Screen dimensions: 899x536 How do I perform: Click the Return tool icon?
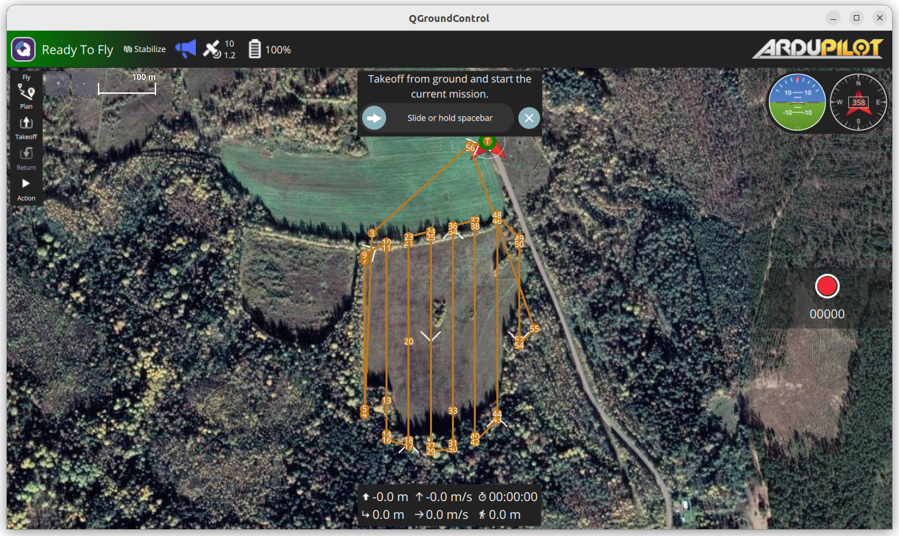pyautogui.click(x=26, y=156)
